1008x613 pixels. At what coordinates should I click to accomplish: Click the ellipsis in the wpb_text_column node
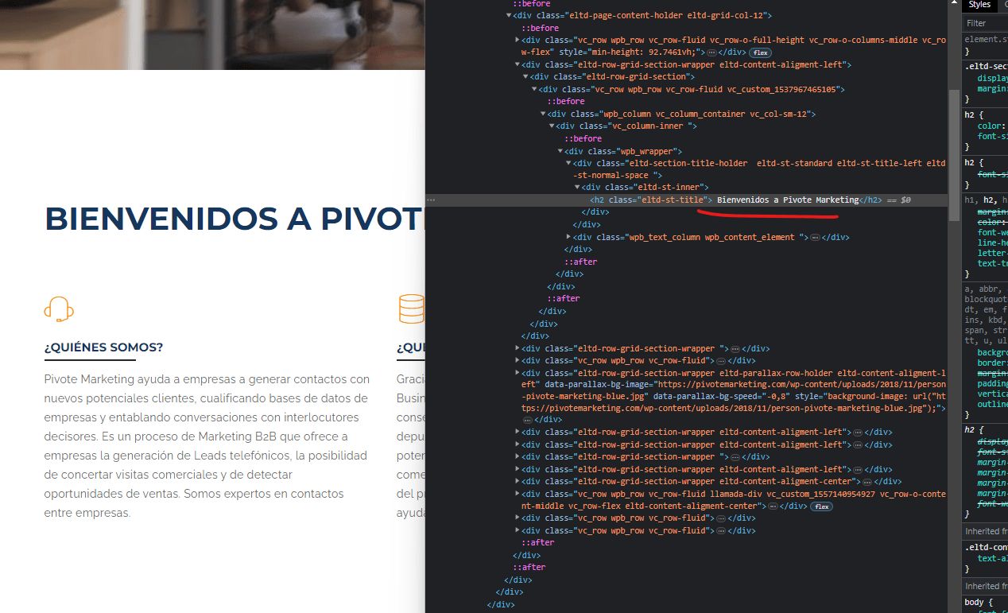[814, 238]
